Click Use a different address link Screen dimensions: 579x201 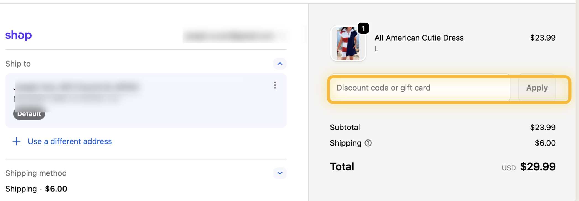(70, 141)
